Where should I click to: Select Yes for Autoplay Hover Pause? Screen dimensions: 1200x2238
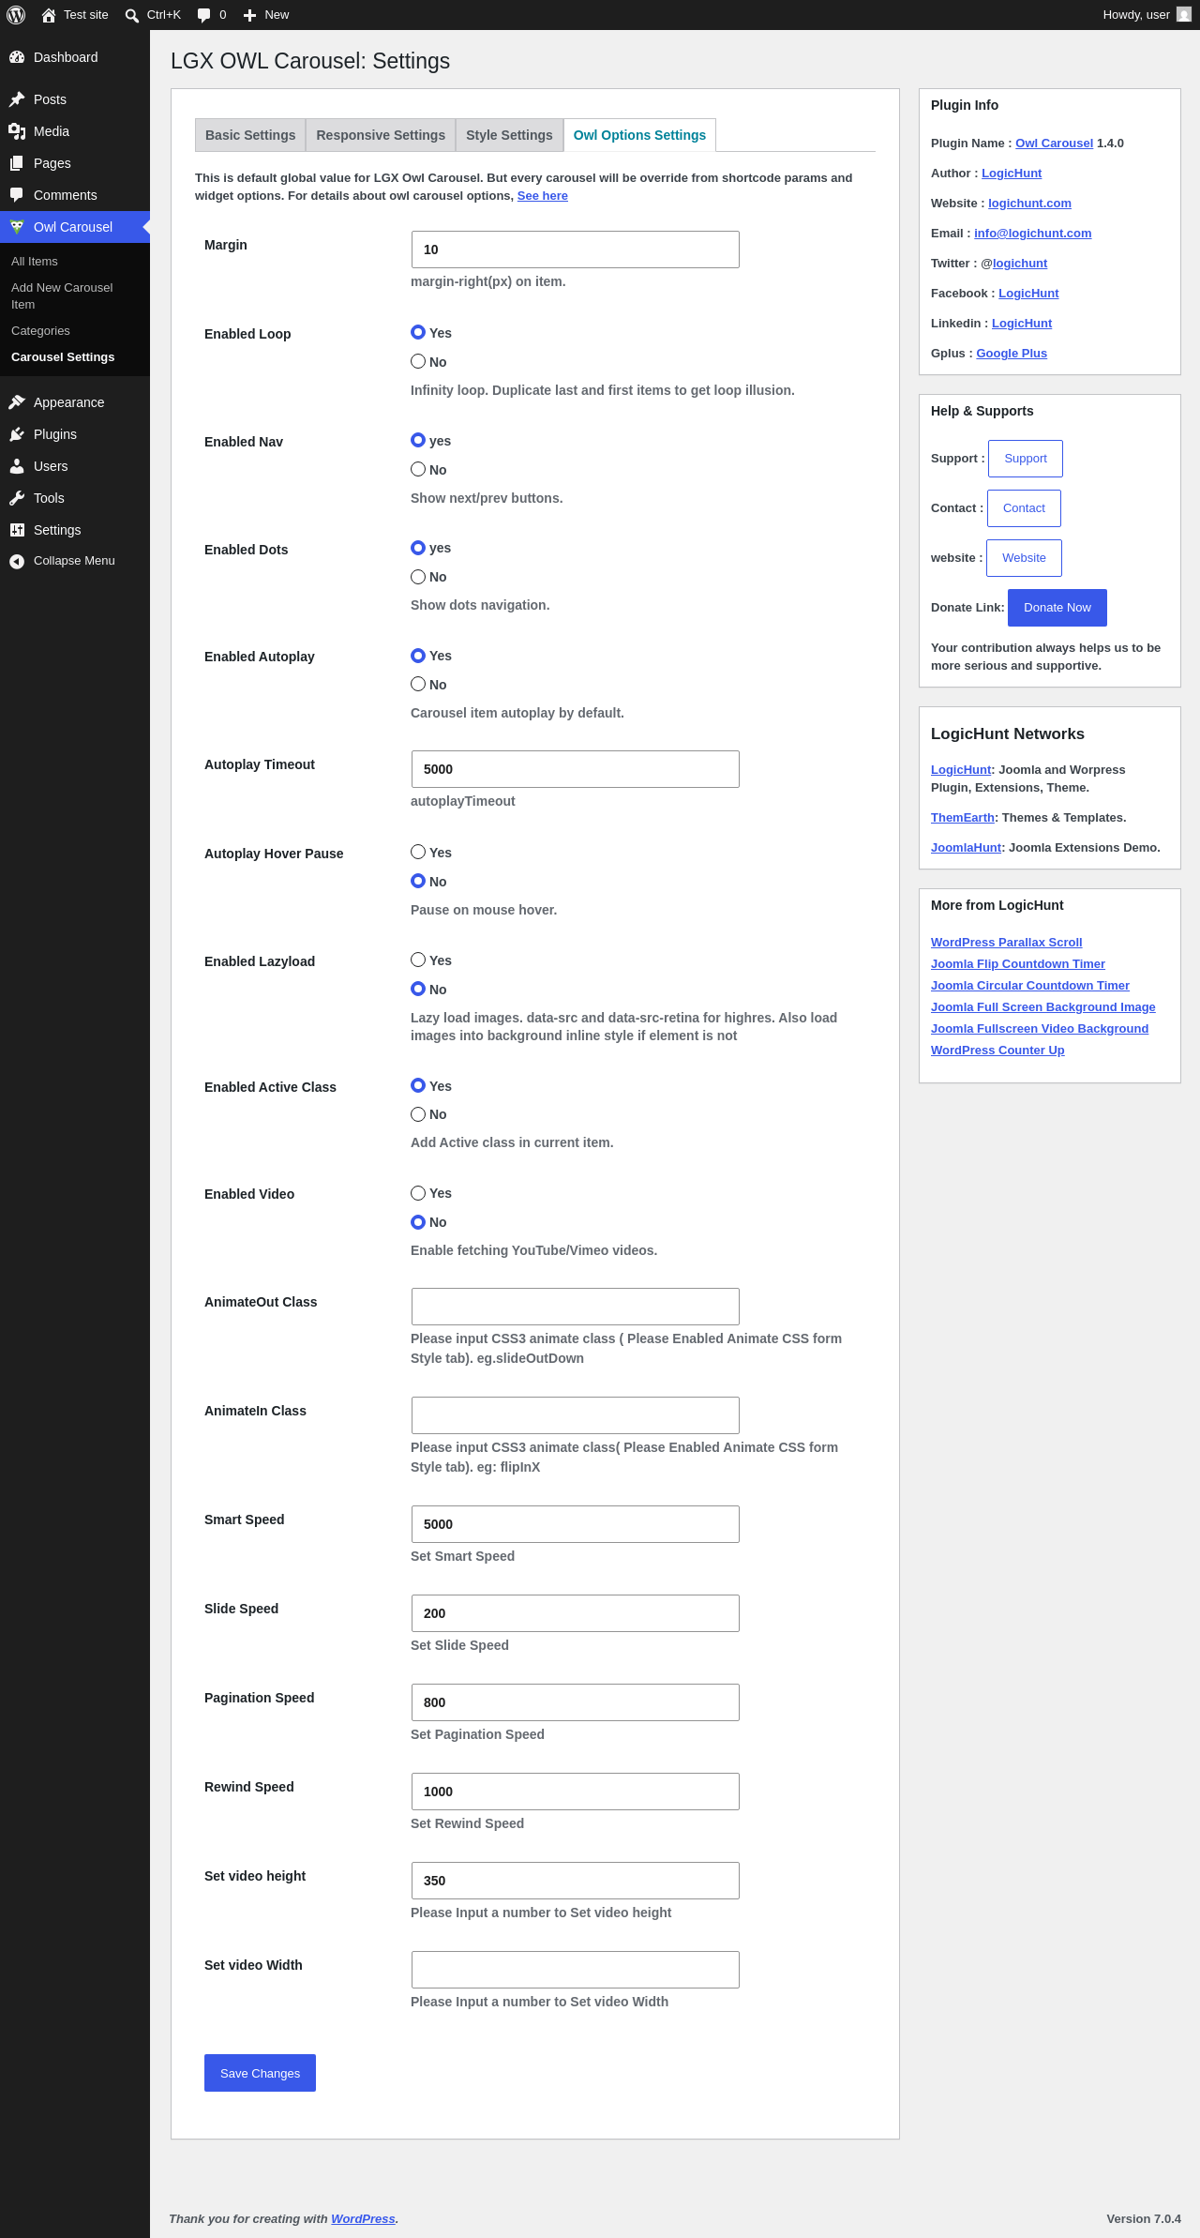click(418, 852)
